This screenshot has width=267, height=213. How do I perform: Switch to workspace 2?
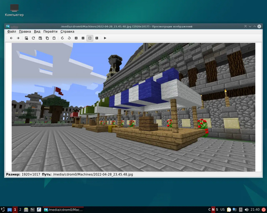pyautogui.click(x=20, y=210)
